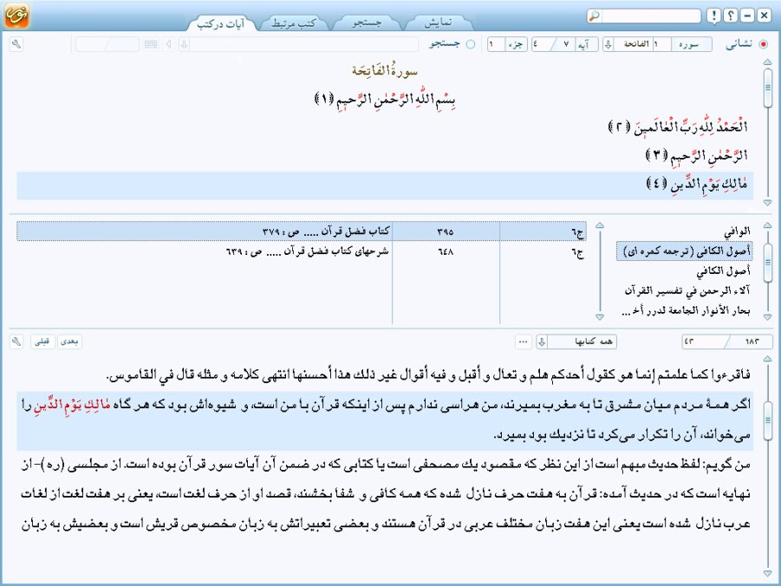Click the magnifier icon in the title search box
781x586 pixels.
[595, 16]
